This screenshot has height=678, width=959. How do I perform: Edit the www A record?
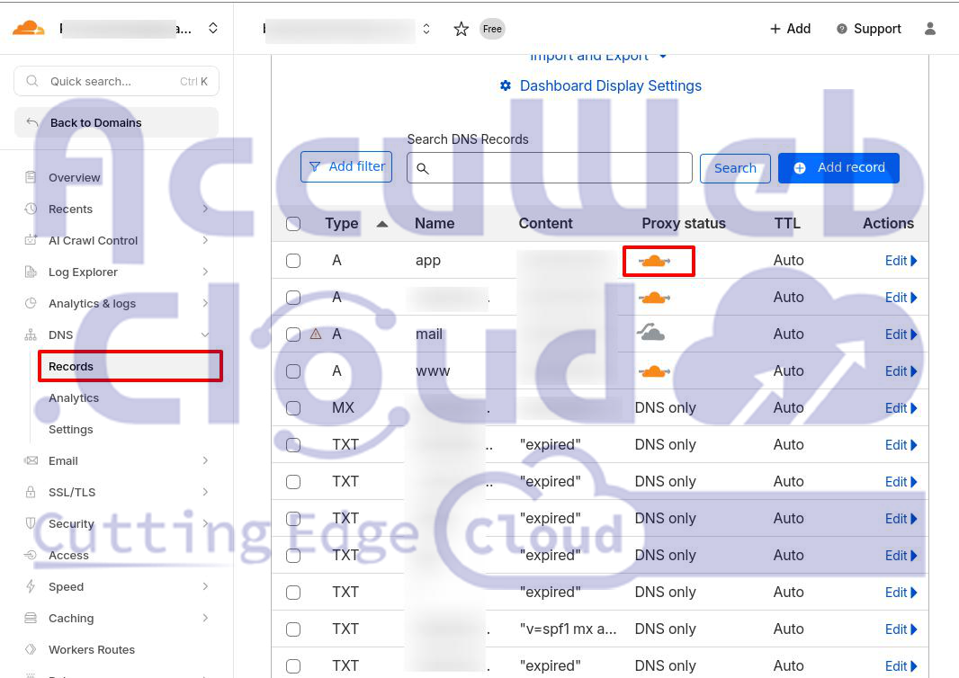(x=901, y=371)
